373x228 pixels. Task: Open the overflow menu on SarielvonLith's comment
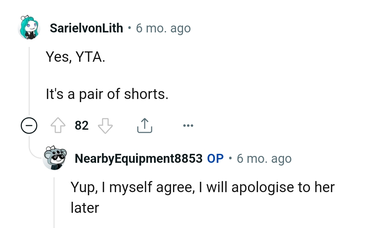click(x=188, y=126)
